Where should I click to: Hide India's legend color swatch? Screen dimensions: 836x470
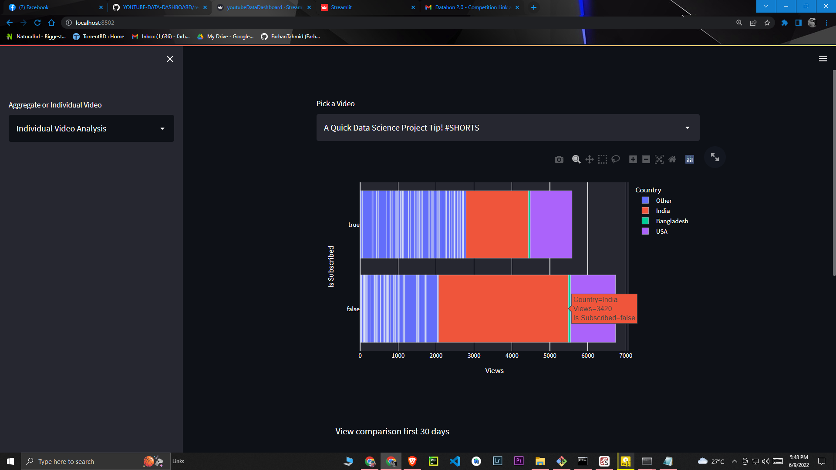pos(646,210)
